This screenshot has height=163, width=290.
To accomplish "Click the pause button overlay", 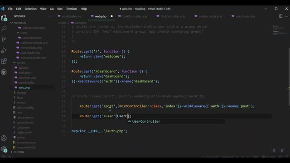I will [x=274, y=150].
